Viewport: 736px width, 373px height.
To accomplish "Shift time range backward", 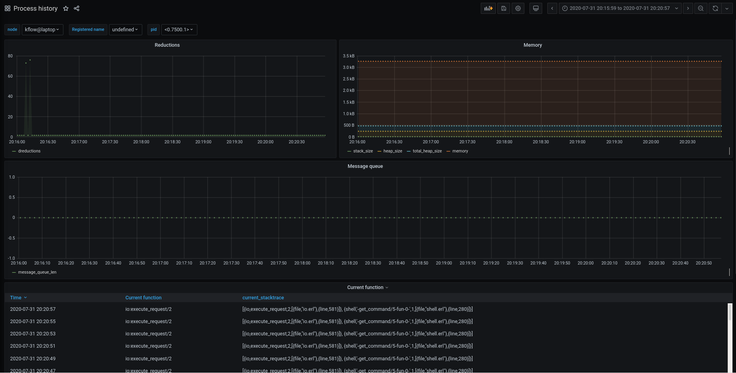I will point(552,8).
